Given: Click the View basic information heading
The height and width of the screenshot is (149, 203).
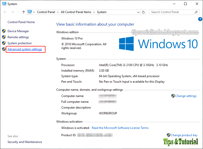Looking at the screenshot, I should 95,24.
